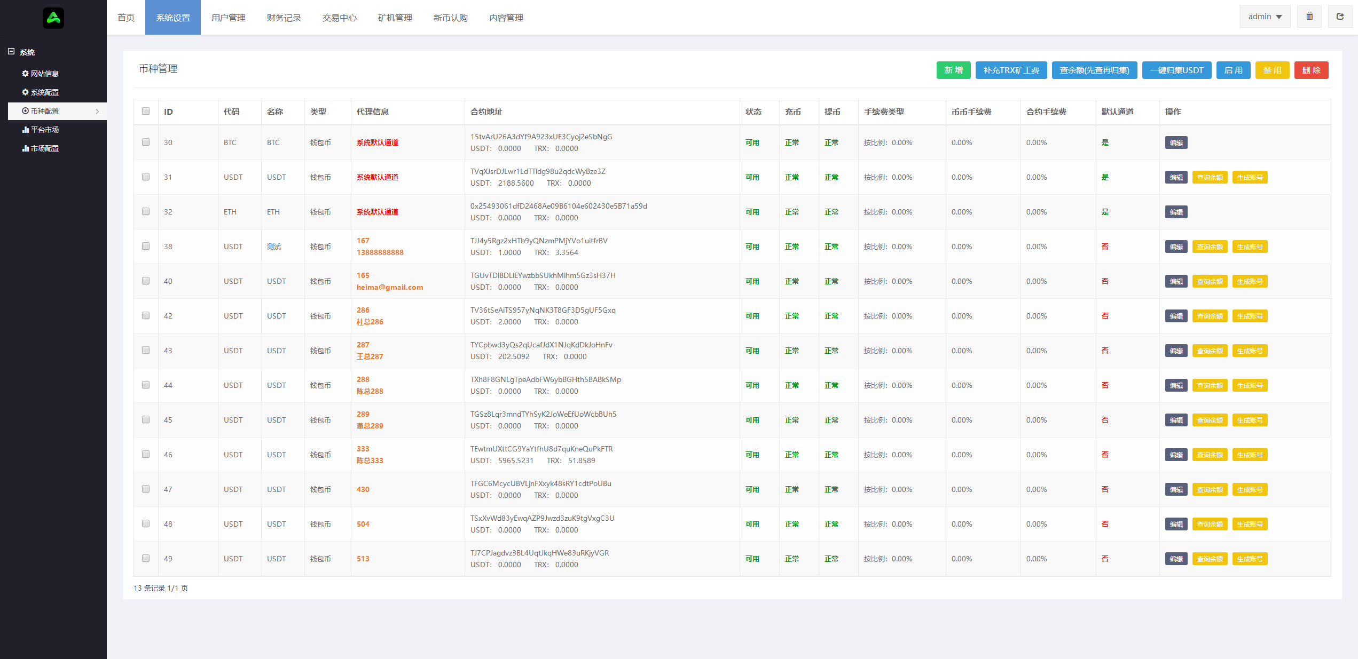Open the 用户管理 top menu
The height and width of the screenshot is (659, 1358).
(x=228, y=18)
